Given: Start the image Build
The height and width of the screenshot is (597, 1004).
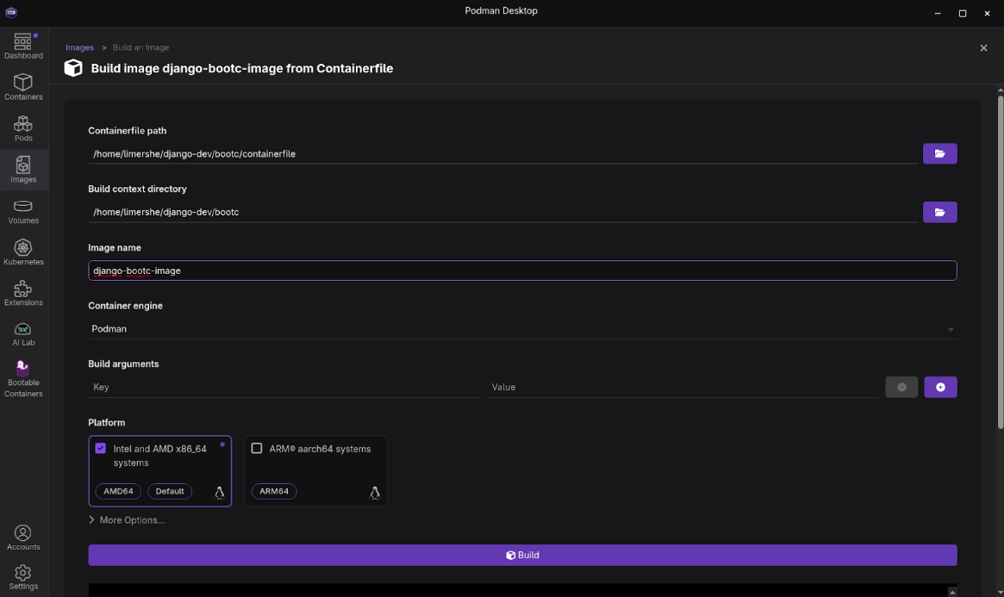Looking at the screenshot, I should click(522, 555).
